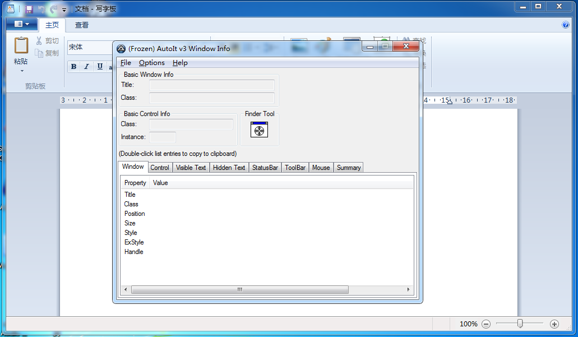Screen dimensions: 578x337
Task: Click the blue WordPad help question icon
Action: point(566,25)
